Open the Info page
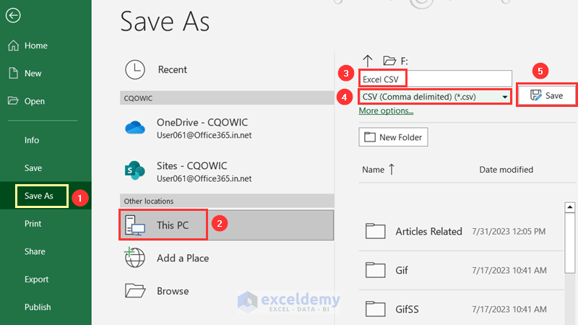The width and height of the screenshot is (578, 325). click(32, 140)
